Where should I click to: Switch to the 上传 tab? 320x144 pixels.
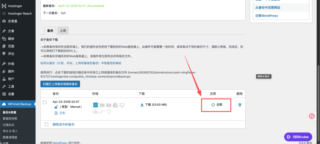click(x=62, y=31)
